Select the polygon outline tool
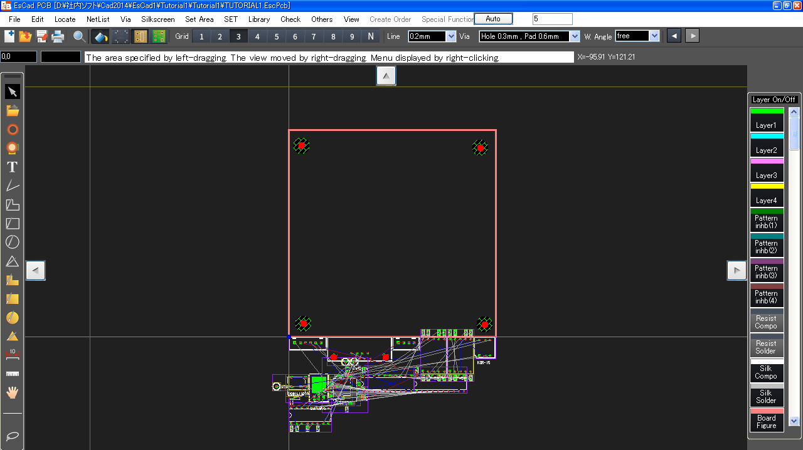 (13, 204)
